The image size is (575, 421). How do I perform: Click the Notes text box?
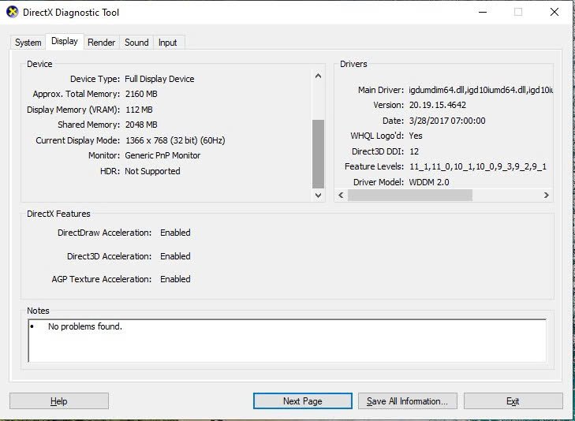287,341
